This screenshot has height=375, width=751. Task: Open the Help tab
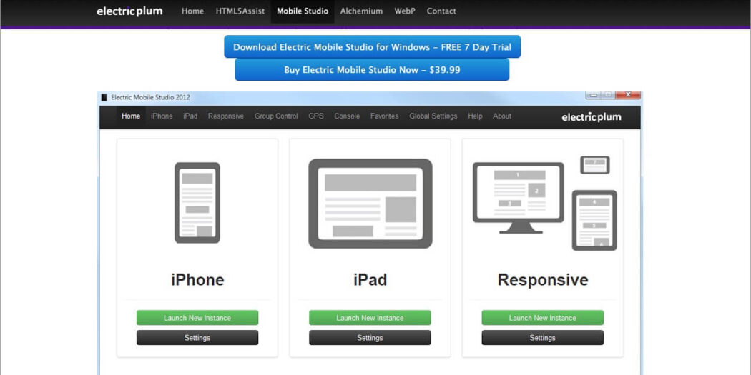475,116
